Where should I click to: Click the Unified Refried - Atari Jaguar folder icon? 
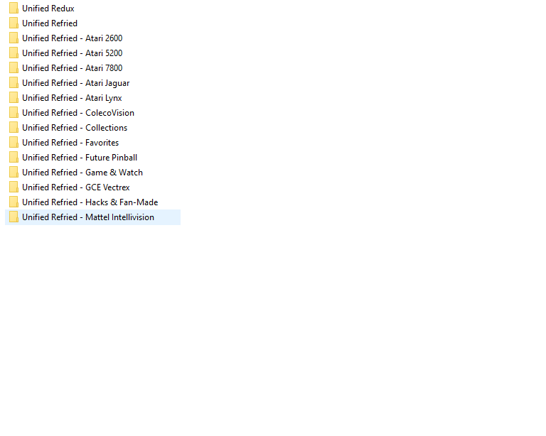coord(14,83)
